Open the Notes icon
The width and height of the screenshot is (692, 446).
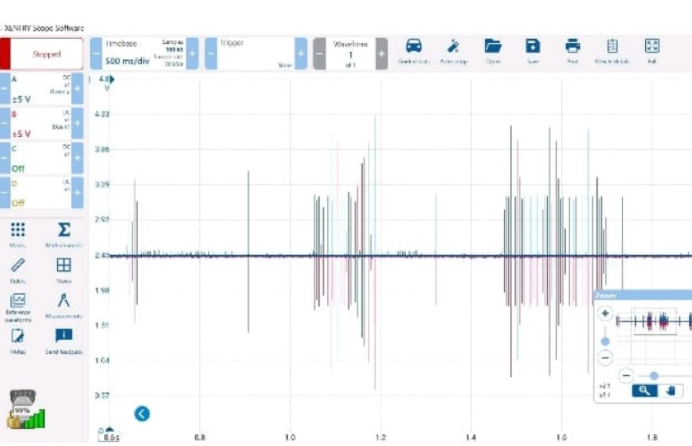(18, 337)
